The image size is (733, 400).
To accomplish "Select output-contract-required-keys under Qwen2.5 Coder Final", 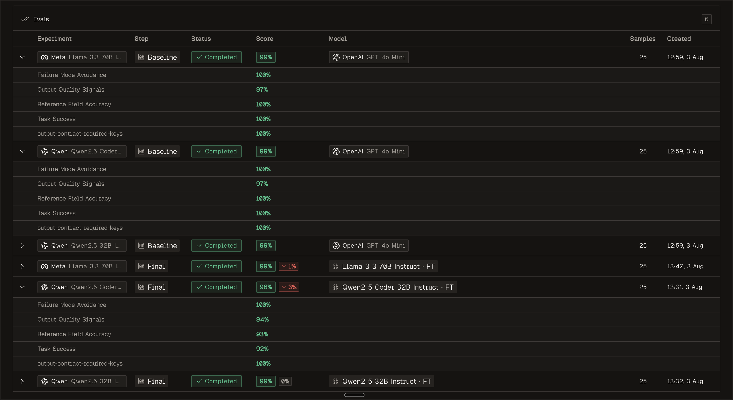I will (x=80, y=364).
